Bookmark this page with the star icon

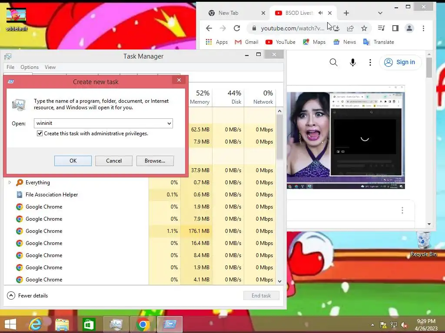coord(364,28)
